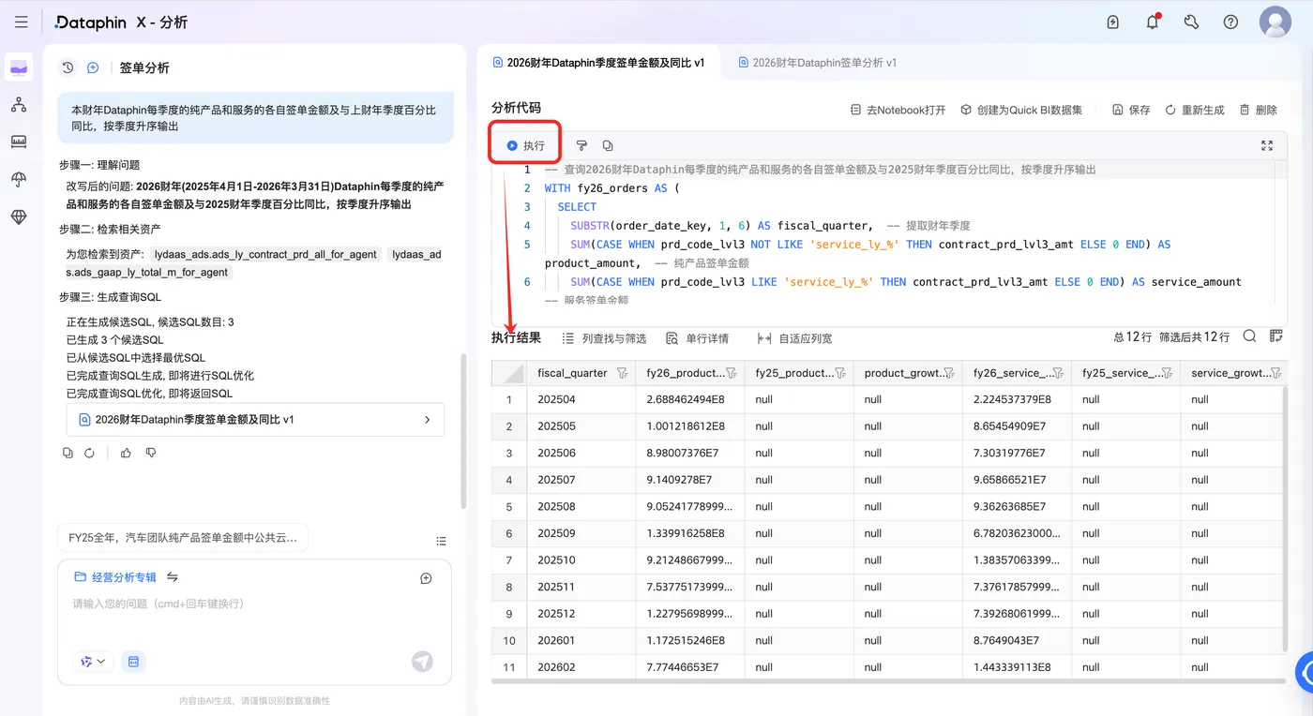Select the 经营分析专辑 album link
The width and height of the screenshot is (1313, 716).
pos(115,577)
